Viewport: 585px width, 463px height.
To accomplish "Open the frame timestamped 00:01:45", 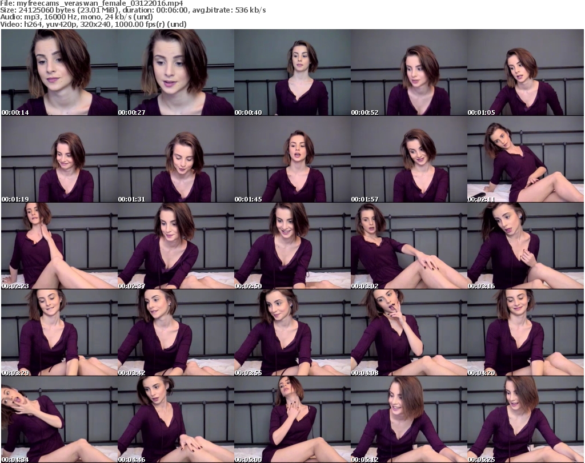I will point(292,159).
